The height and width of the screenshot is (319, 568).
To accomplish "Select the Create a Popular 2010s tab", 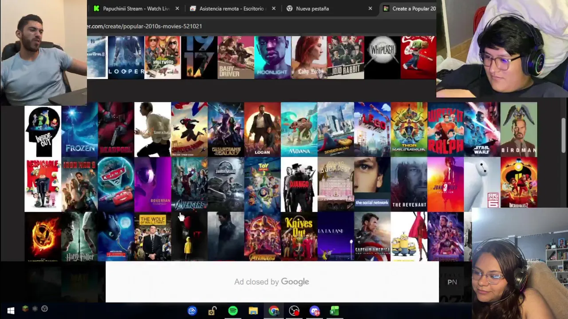I will [409, 8].
